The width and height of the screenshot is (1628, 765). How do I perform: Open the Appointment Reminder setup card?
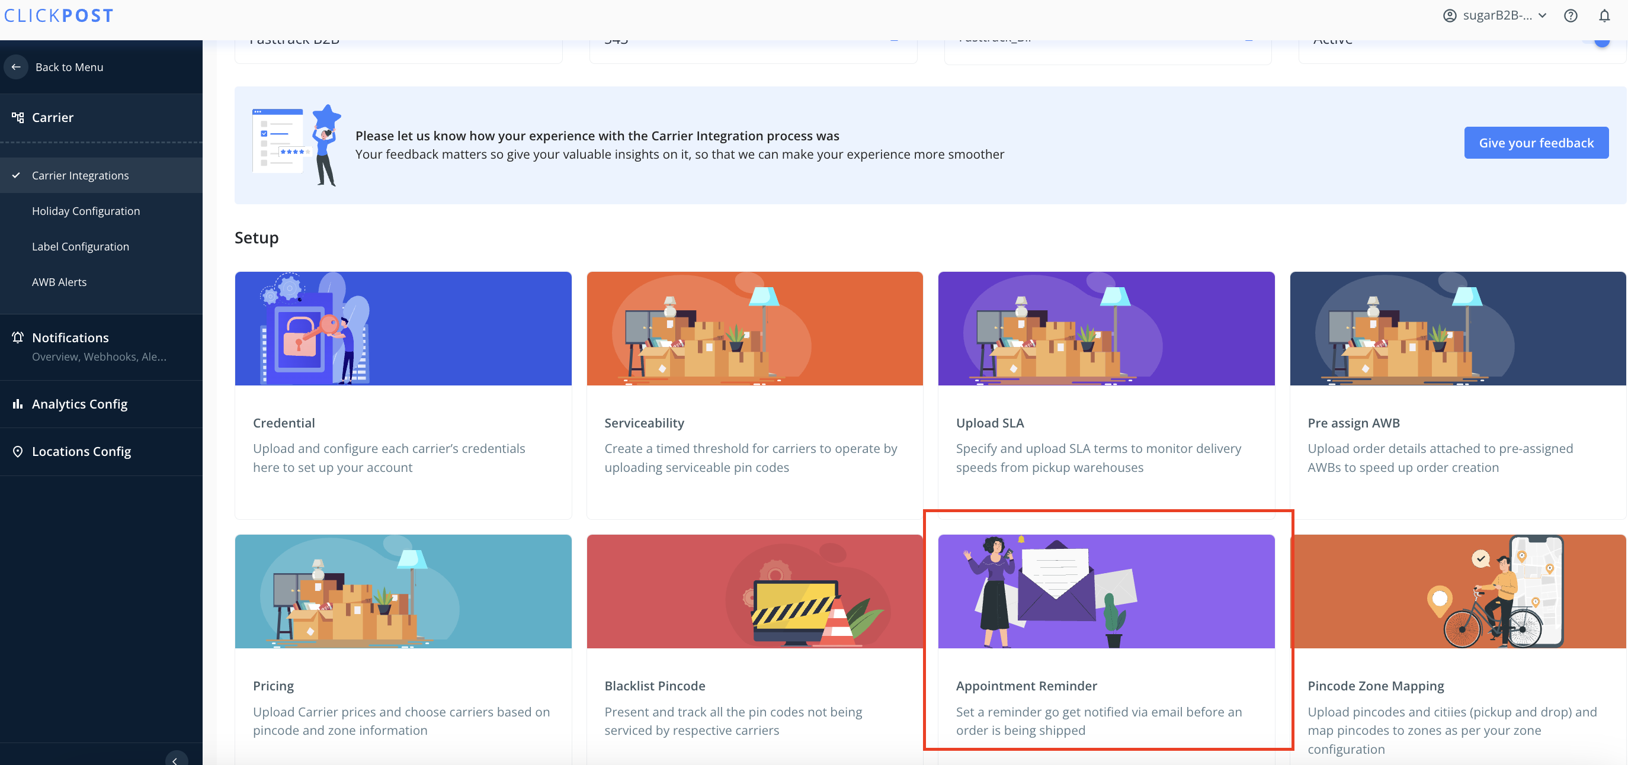click(1106, 638)
